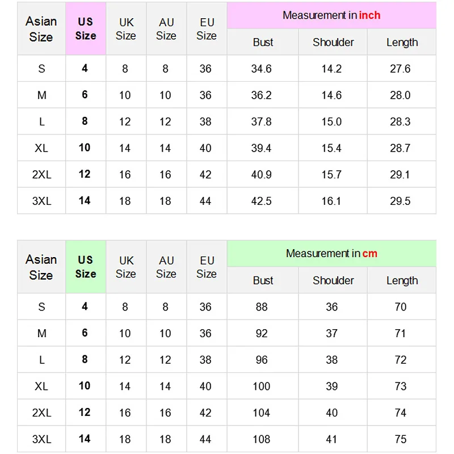Click the 15.0 shoulder cell
This screenshot has height=454, width=454.
pos(331,122)
